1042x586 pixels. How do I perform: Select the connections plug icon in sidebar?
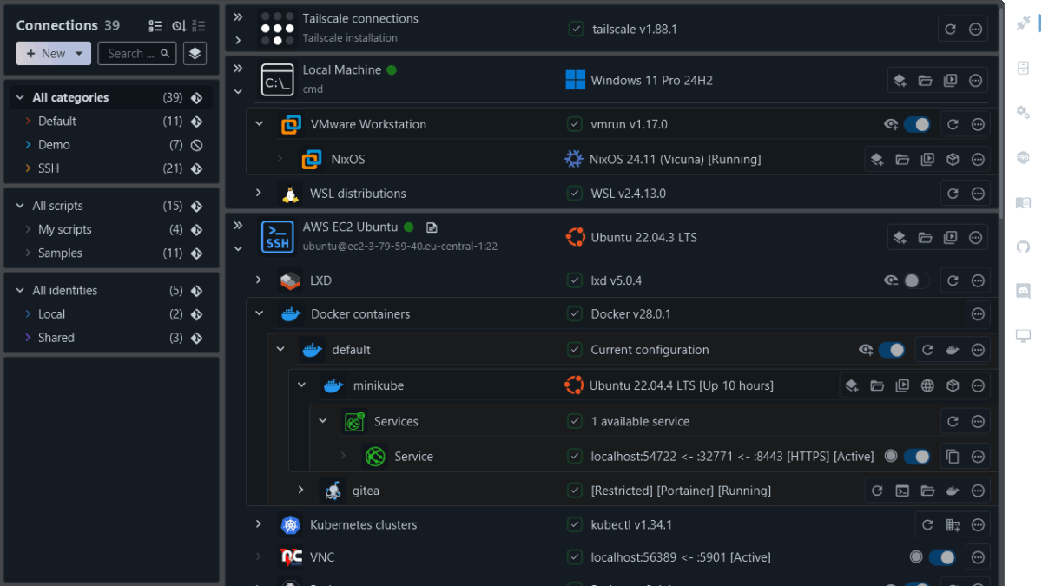pos(1023,23)
